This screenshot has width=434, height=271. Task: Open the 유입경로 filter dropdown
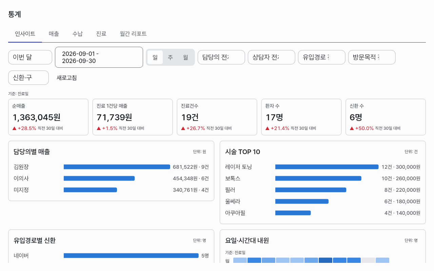point(322,57)
